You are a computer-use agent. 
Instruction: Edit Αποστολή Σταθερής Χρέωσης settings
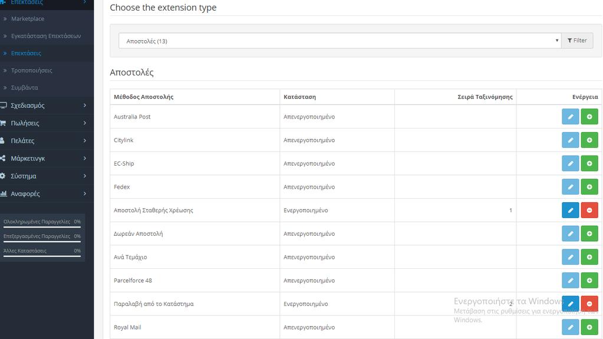pos(570,210)
